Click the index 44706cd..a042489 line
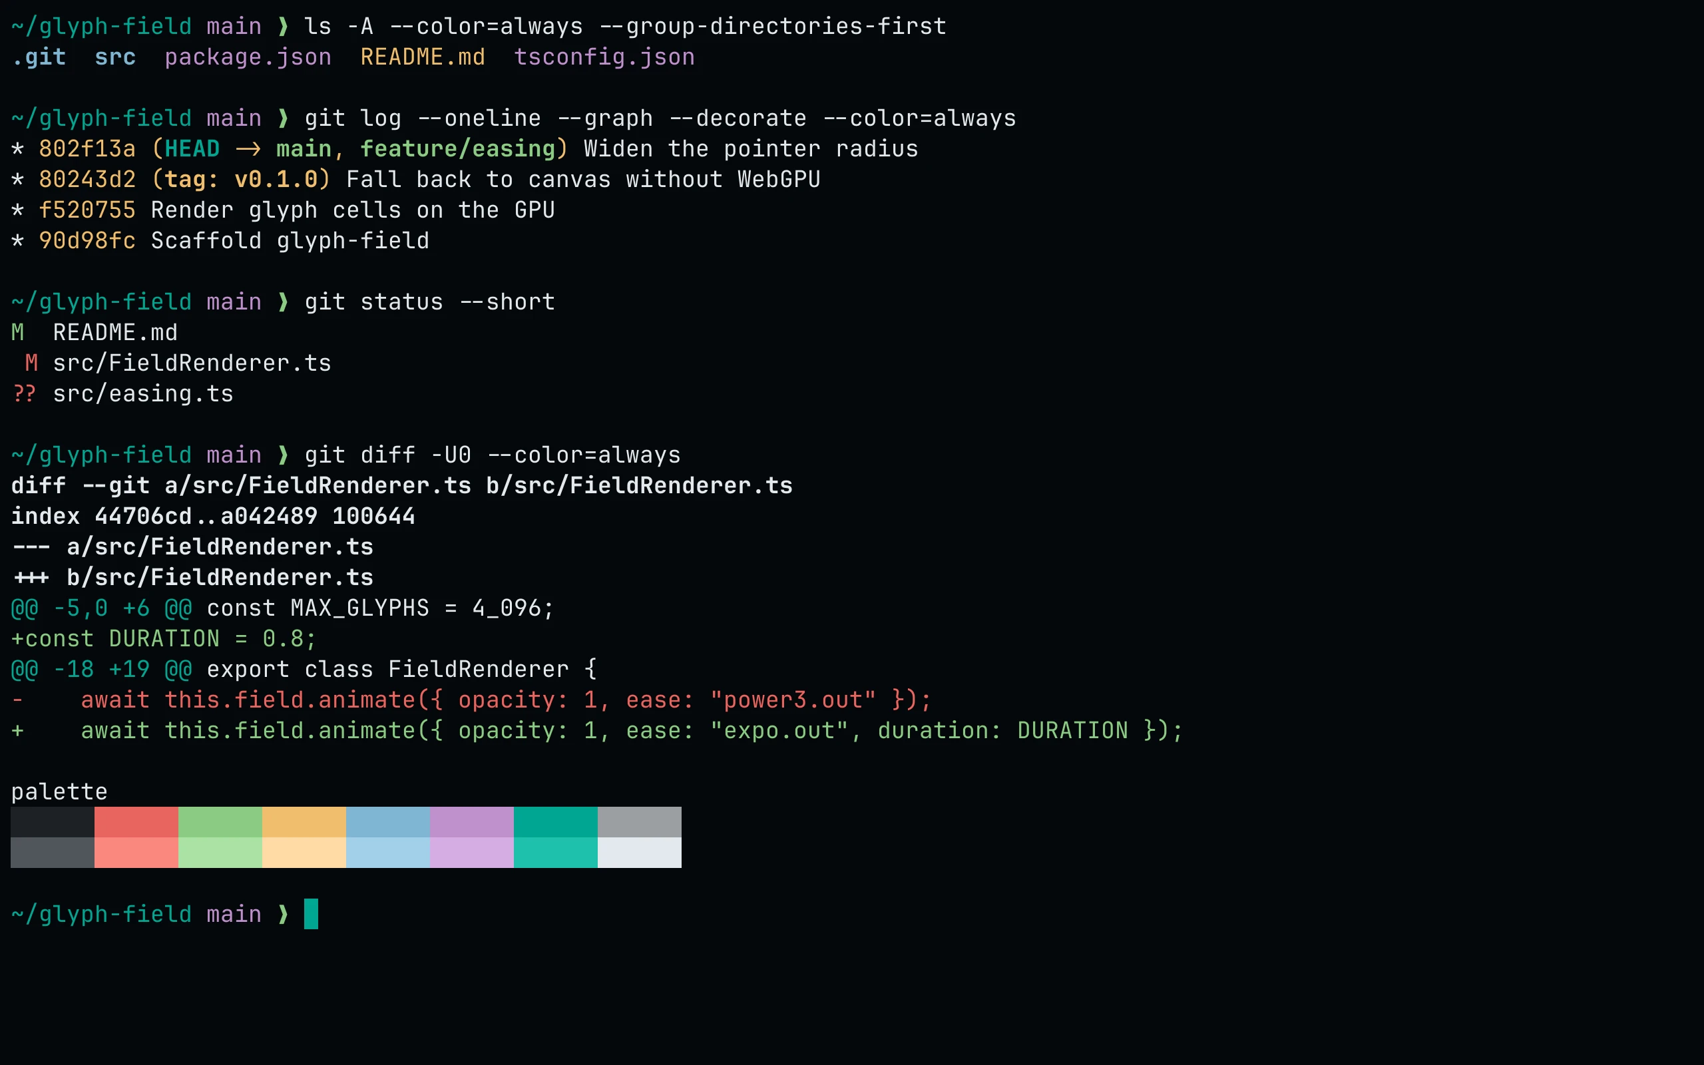The height and width of the screenshot is (1065, 1704). [x=214, y=517]
